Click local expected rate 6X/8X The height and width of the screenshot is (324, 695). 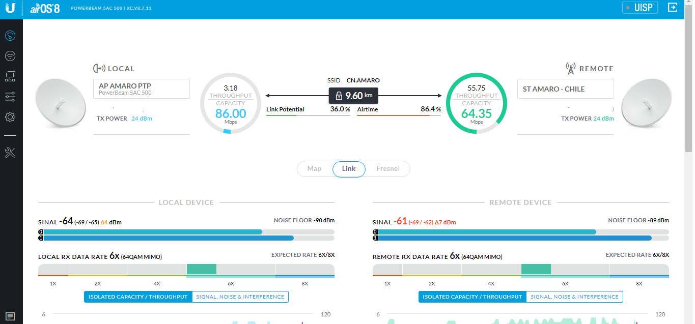303,255
